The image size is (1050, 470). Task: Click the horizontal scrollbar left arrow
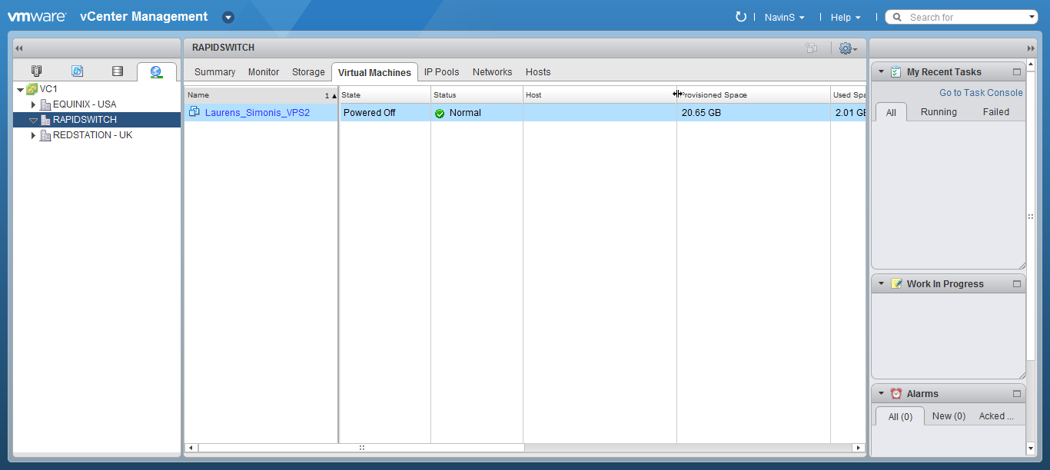pos(191,447)
